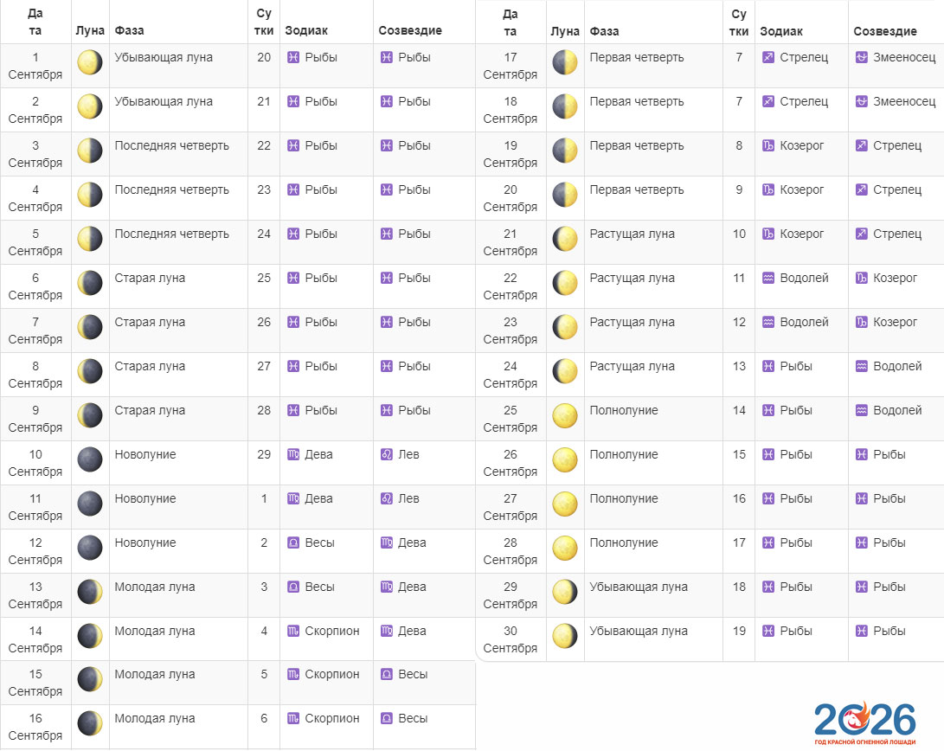
Task: Select the 30 Сентября date cell
Action: pyautogui.click(x=510, y=639)
